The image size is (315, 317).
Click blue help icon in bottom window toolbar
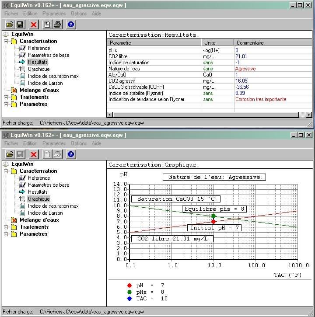pos(71,154)
